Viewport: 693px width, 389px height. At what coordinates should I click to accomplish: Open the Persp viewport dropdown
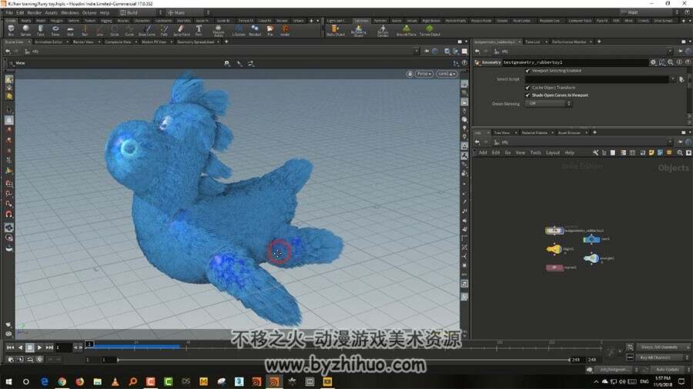point(423,74)
